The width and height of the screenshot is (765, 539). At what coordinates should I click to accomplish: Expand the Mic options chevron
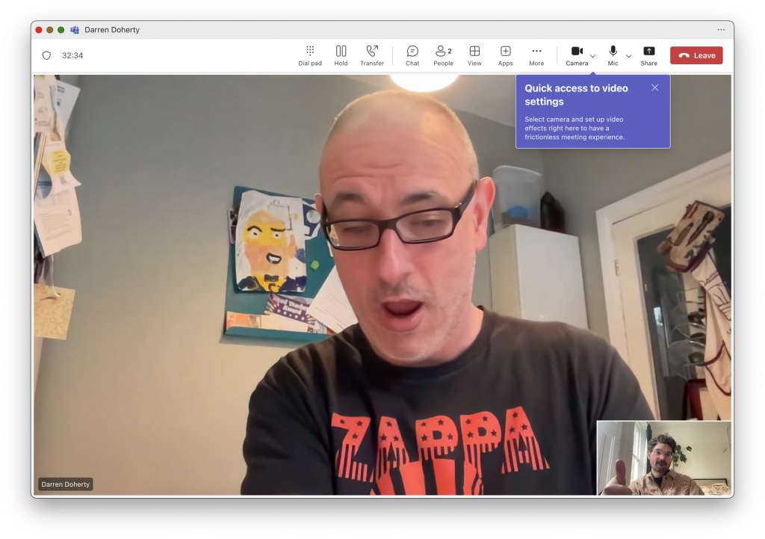629,56
